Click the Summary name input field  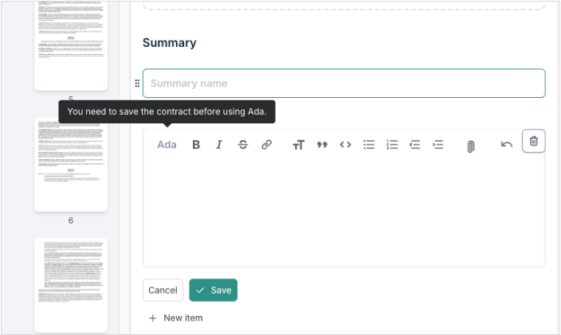click(x=343, y=84)
